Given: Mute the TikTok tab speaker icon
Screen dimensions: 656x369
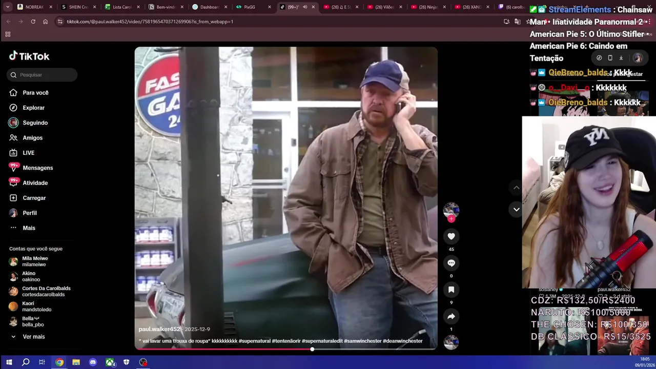Looking at the screenshot, I should [305, 7].
